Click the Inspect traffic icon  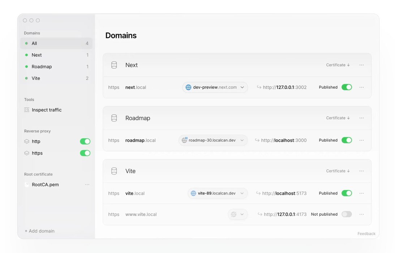pos(27,110)
